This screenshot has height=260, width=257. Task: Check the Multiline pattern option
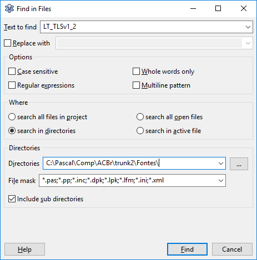pos(136,85)
